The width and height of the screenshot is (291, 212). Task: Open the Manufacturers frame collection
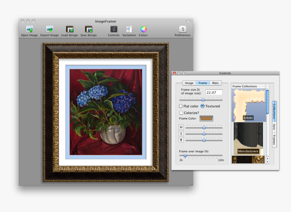(x=248, y=138)
